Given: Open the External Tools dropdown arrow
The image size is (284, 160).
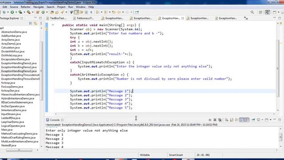Looking at the screenshot, I should 32,12.
